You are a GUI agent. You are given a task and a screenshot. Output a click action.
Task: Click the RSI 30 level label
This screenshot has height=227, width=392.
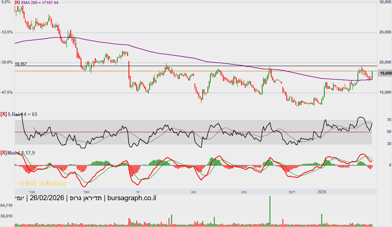coord(389,144)
